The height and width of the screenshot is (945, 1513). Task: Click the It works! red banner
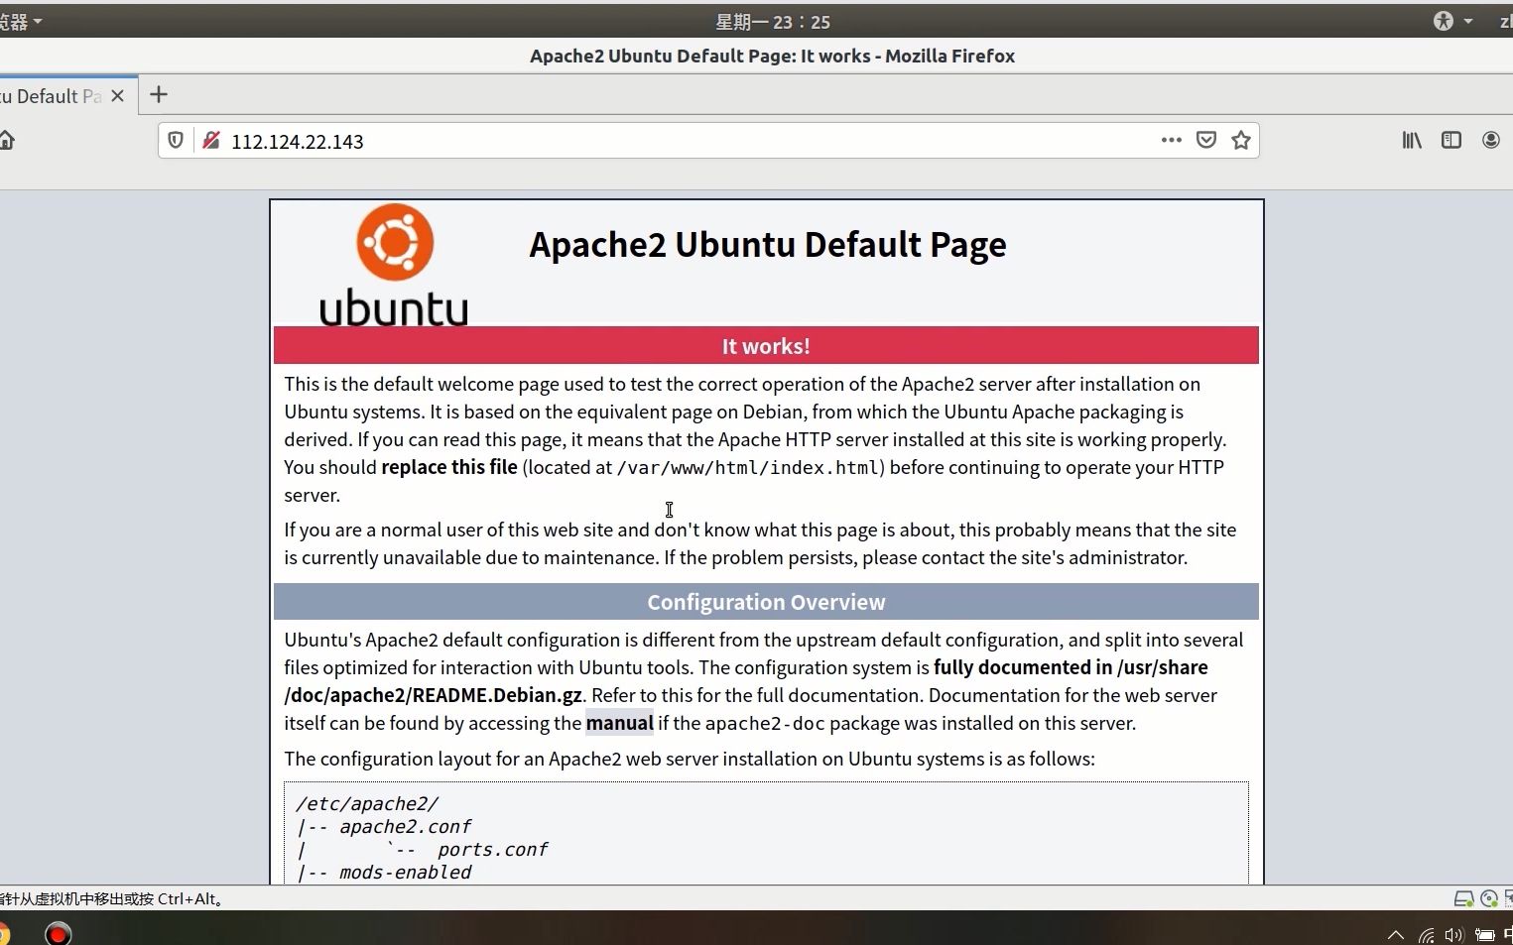(766, 346)
